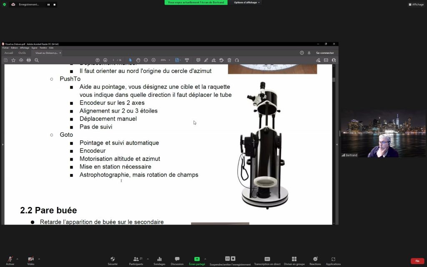Switch to the Outils tab
Image resolution: width=427 pixels, height=267 pixels.
tap(22, 53)
